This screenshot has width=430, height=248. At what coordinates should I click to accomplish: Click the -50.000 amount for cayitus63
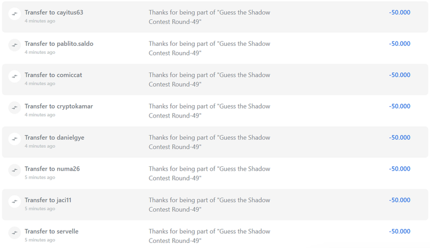tap(400, 12)
